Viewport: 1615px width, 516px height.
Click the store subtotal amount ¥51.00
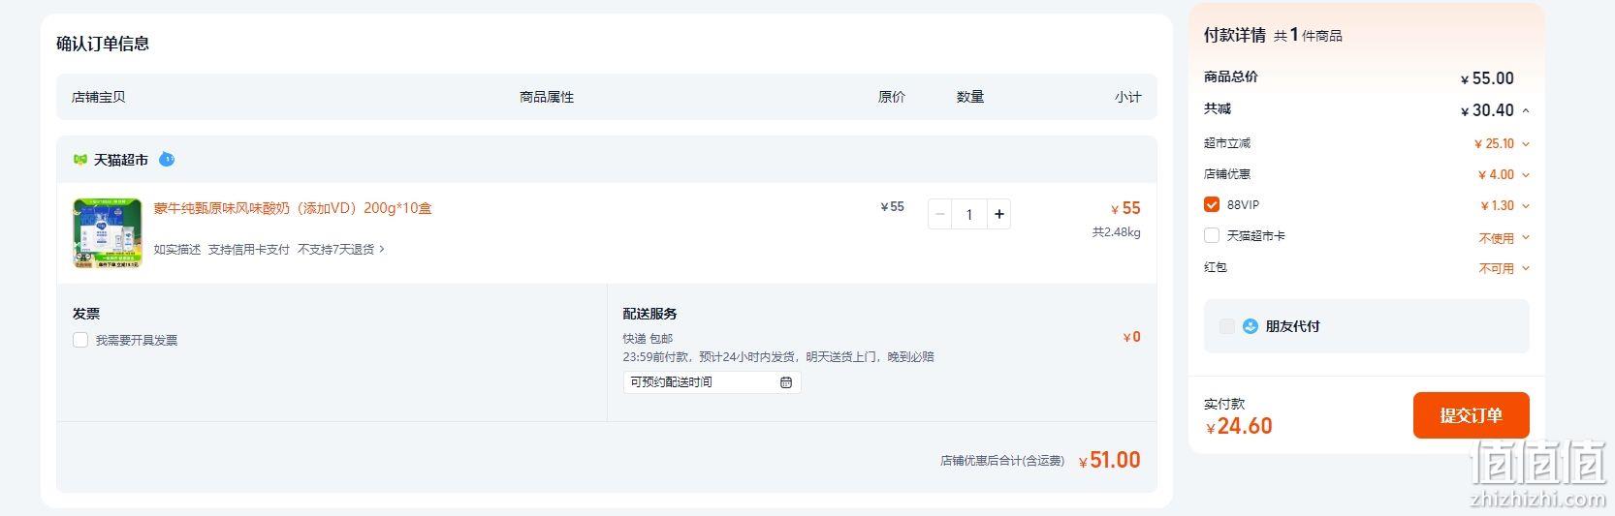(1110, 460)
